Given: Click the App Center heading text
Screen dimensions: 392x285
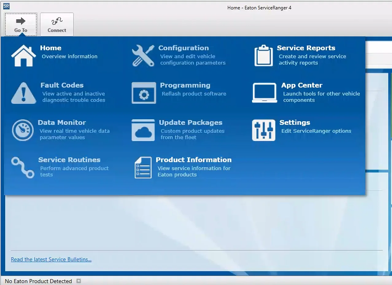Looking at the screenshot, I should point(301,85).
